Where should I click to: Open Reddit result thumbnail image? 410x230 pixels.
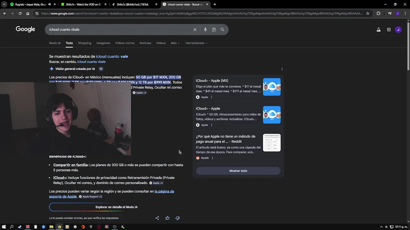[272, 142]
